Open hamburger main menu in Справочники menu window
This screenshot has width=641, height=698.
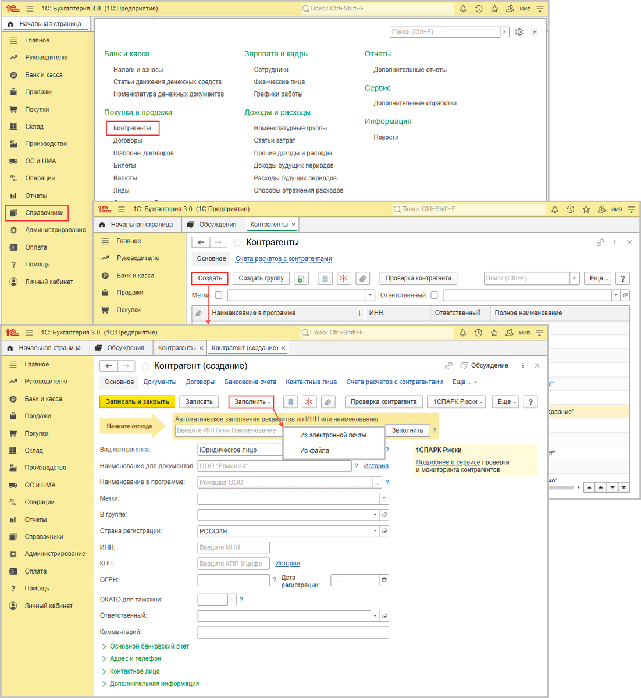[x=30, y=9]
